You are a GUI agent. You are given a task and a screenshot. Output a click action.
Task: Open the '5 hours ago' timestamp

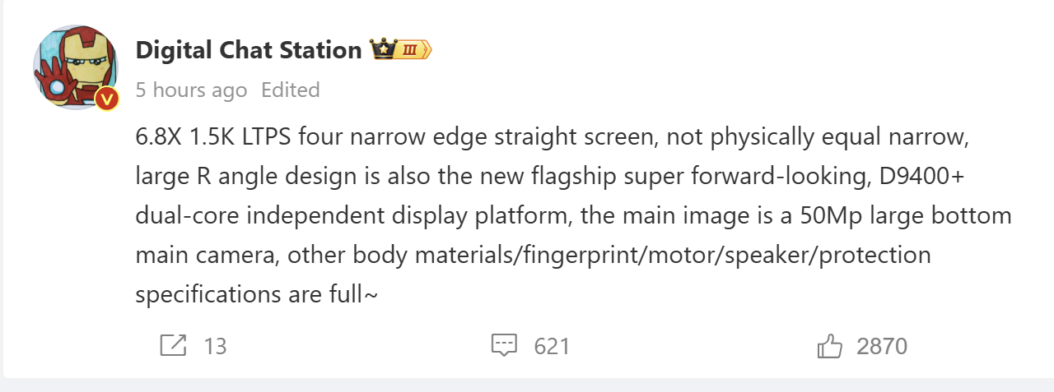coord(191,90)
